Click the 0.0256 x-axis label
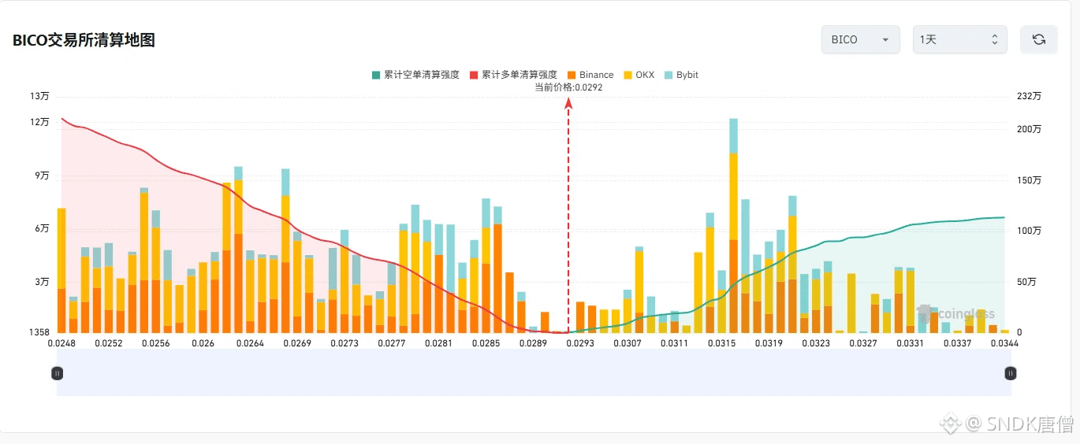This screenshot has height=444, width=1080. [156, 344]
